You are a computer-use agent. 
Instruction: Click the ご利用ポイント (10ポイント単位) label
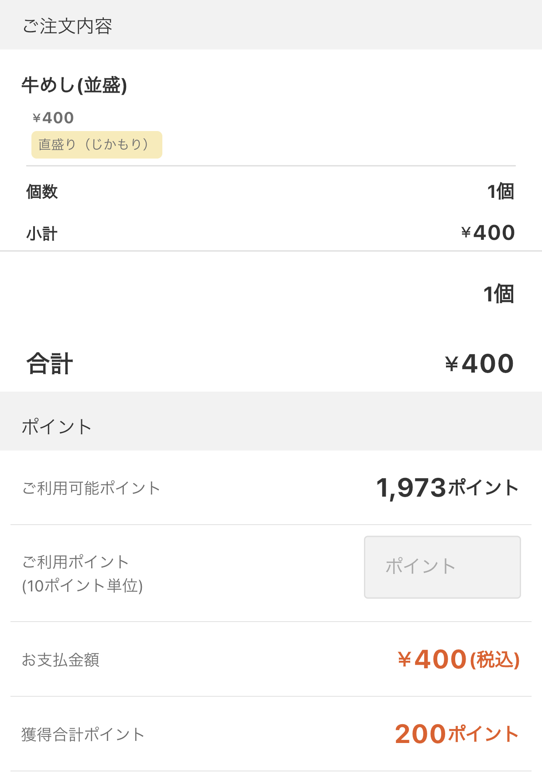(82, 574)
